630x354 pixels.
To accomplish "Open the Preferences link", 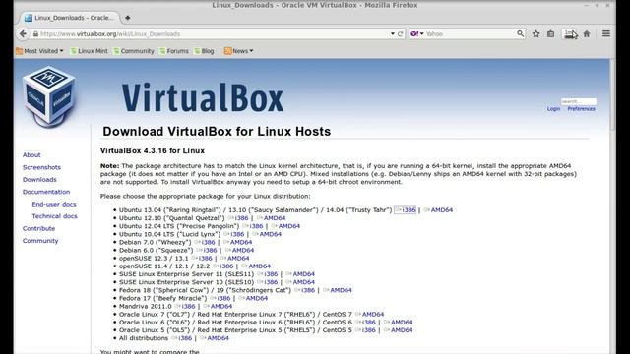I will pyautogui.click(x=581, y=109).
